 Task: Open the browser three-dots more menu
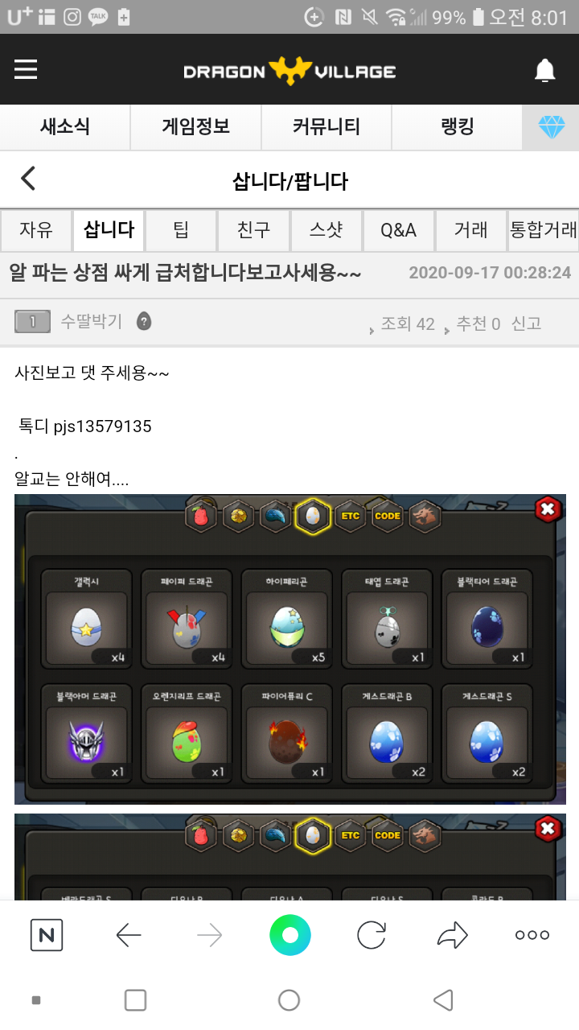tap(532, 935)
